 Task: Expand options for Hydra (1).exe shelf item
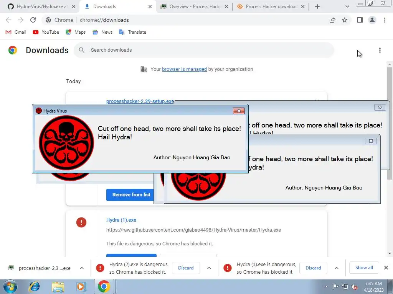point(336,268)
